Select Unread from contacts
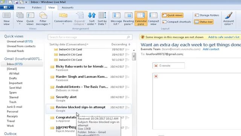Image resolution: width=241 pixels, height=136 pixels. coord(21,46)
